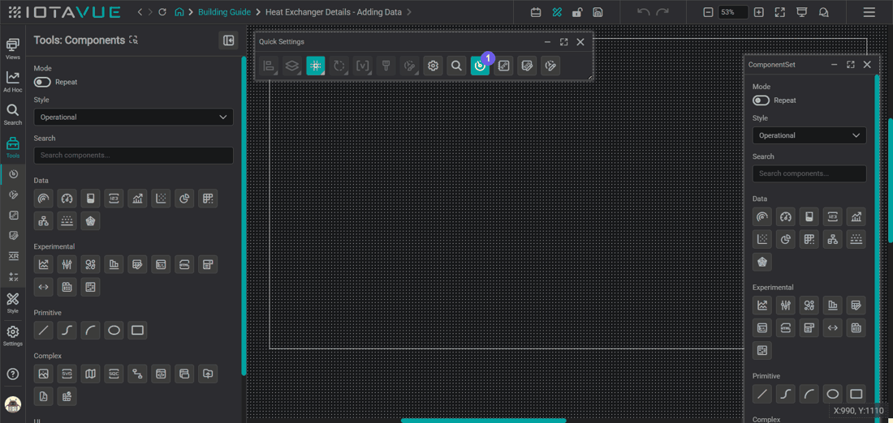The width and height of the screenshot is (893, 423).
Task: Open Style dropdown in Tools Components panel
Action: coord(133,117)
